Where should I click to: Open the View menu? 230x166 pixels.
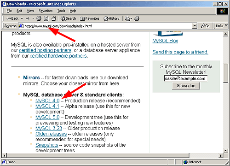30,11
